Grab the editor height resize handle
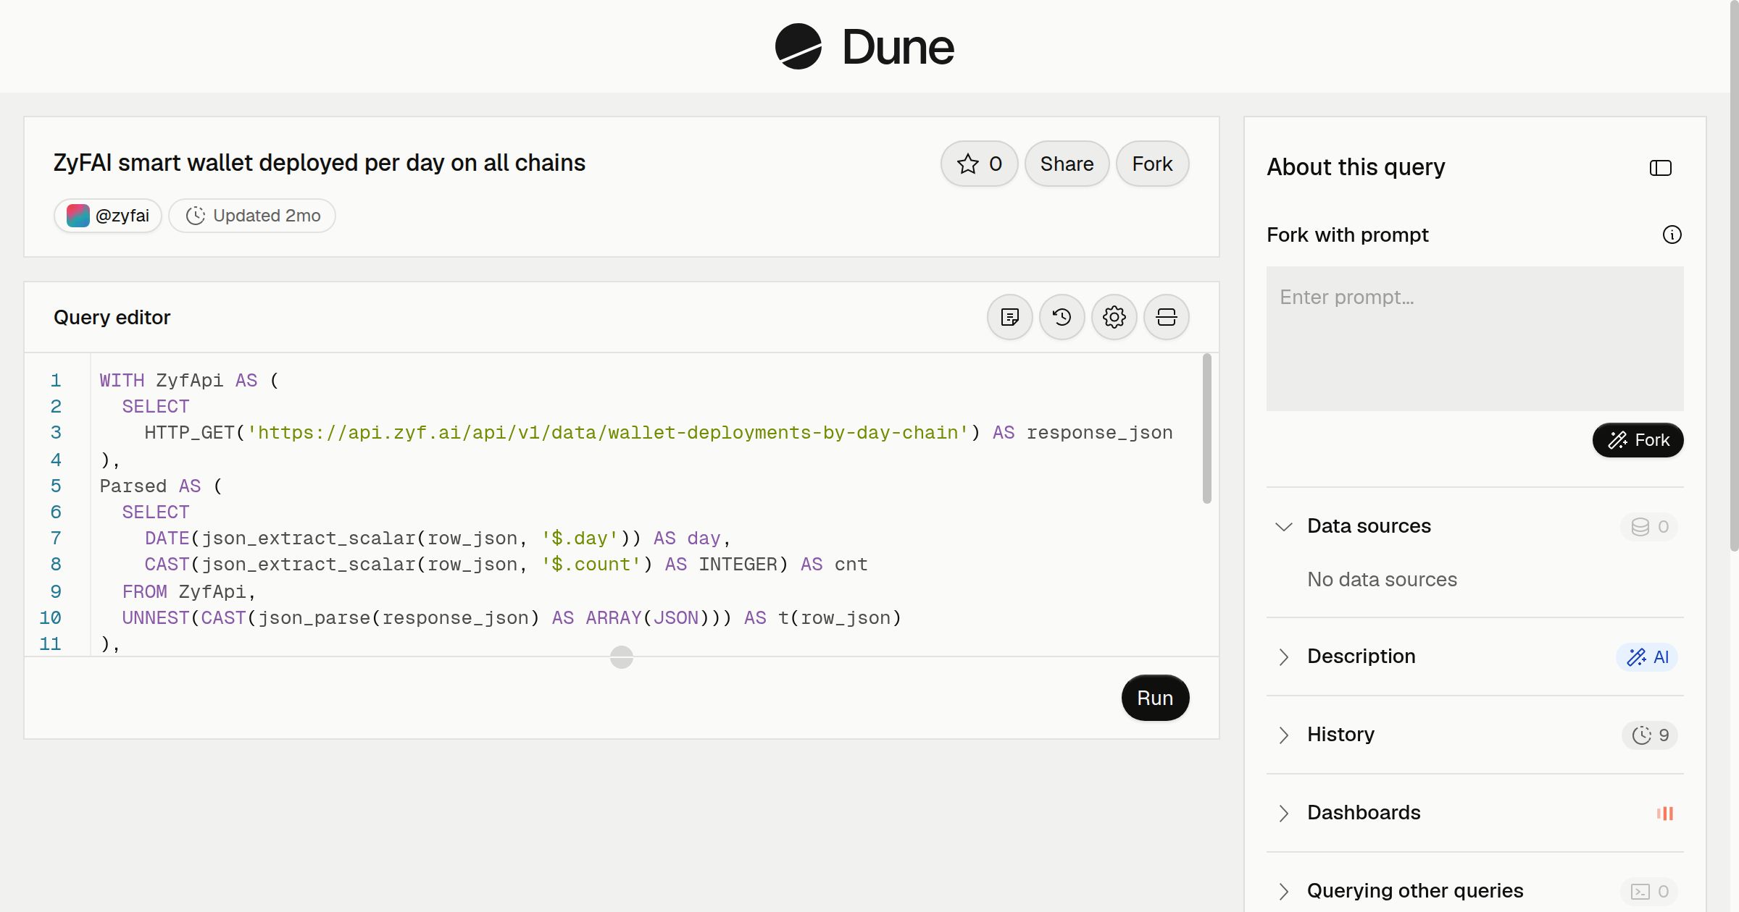 point(622,657)
